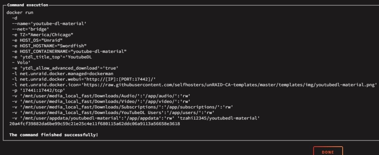Click the --net='bridge' option line
Viewport: 379px width, 155px height.
pyautogui.click(x=30, y=29)
